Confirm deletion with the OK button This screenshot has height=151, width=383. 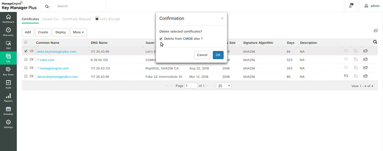click(218, 55)
